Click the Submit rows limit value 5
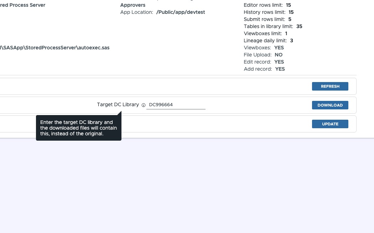 (290, 19)
